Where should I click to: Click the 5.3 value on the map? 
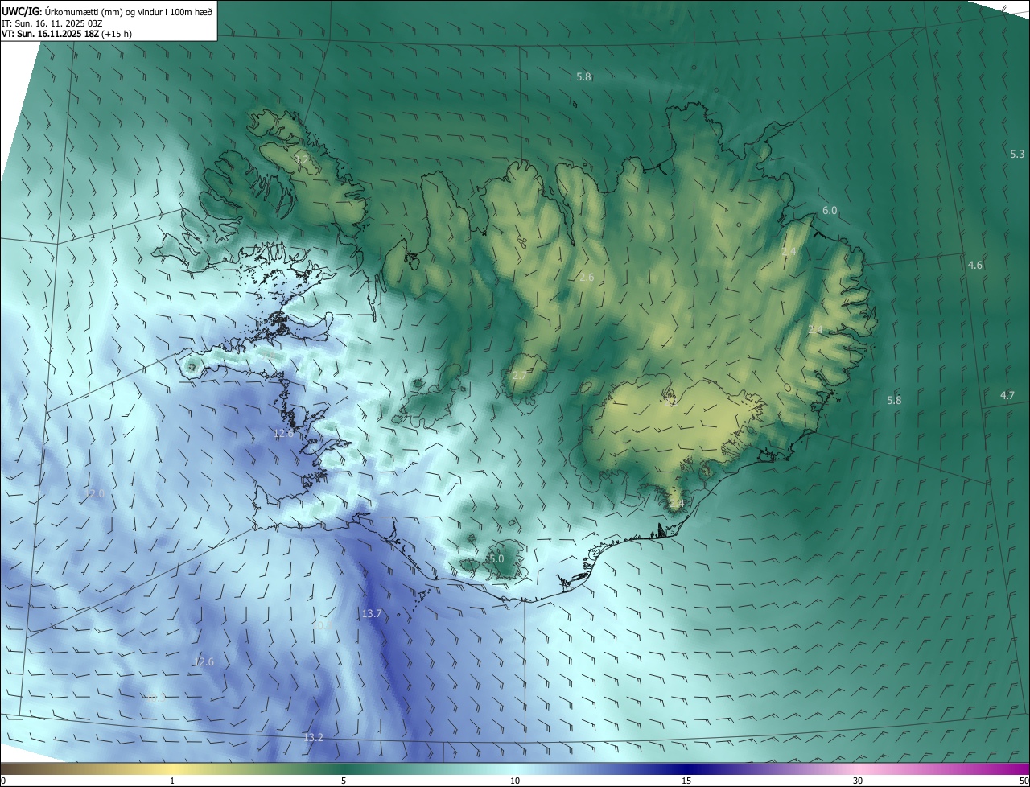pyautogui.click(x=1017, y=154)
